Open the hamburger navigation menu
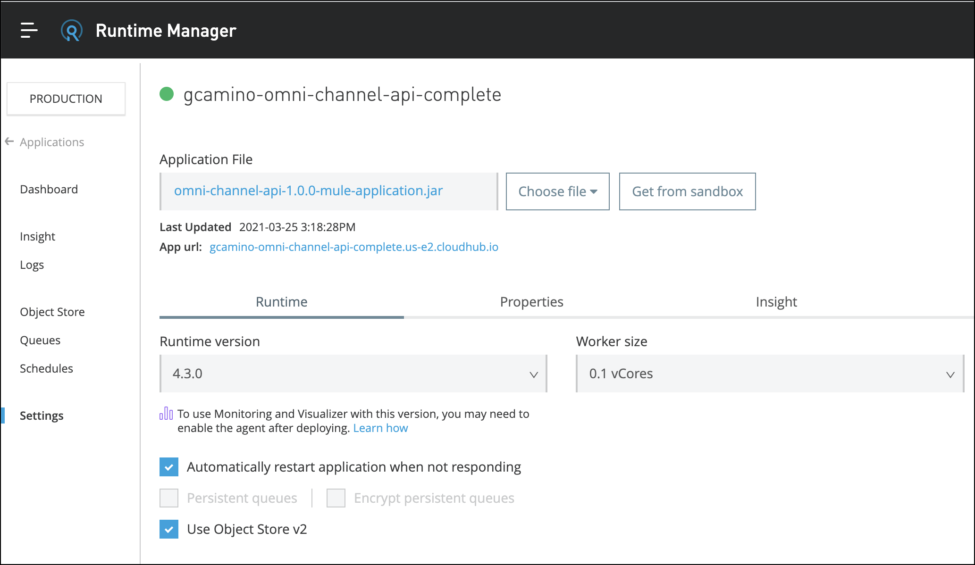The image size is (975, 565). (29, 30)
